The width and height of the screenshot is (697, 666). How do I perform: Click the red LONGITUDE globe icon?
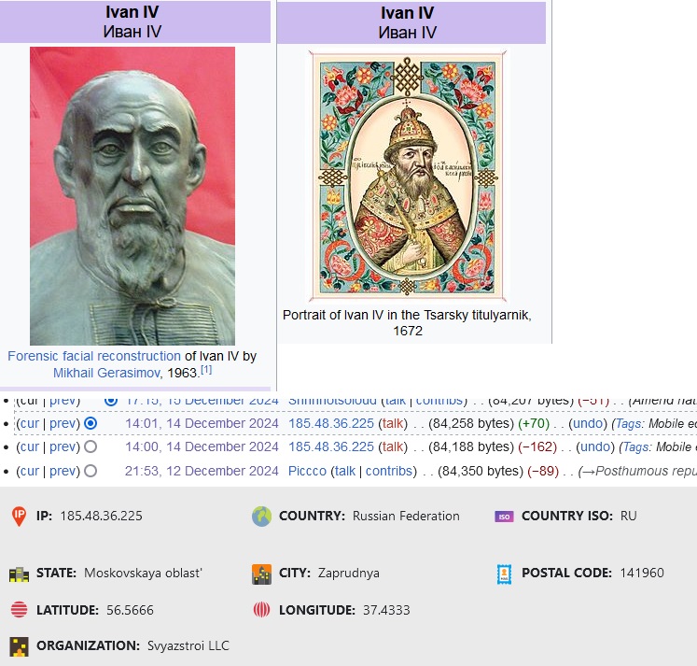click(261, 610)
